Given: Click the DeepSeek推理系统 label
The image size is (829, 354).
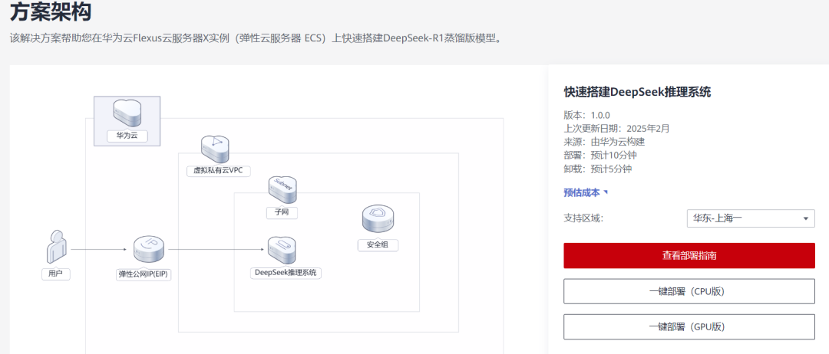Looking at the screenshot, I should (x=286, y=273).
